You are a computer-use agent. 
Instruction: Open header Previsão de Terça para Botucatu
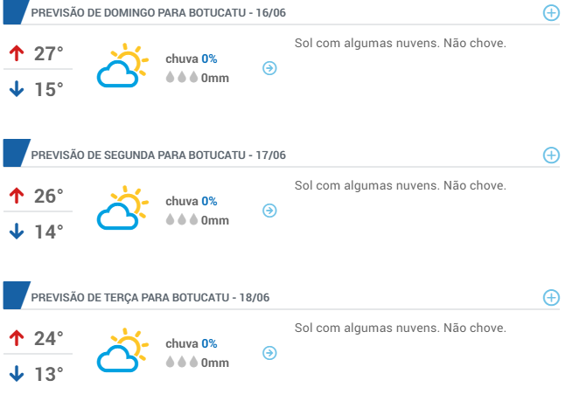[150, 298]
